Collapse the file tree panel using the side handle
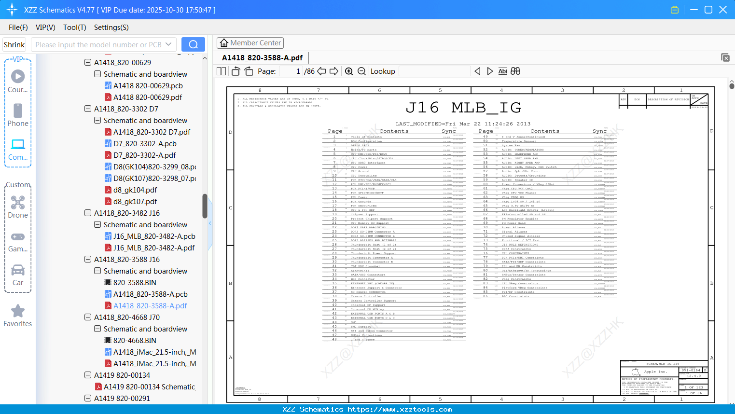Screen dimensions: 735x414 click(x=210, y=223)
